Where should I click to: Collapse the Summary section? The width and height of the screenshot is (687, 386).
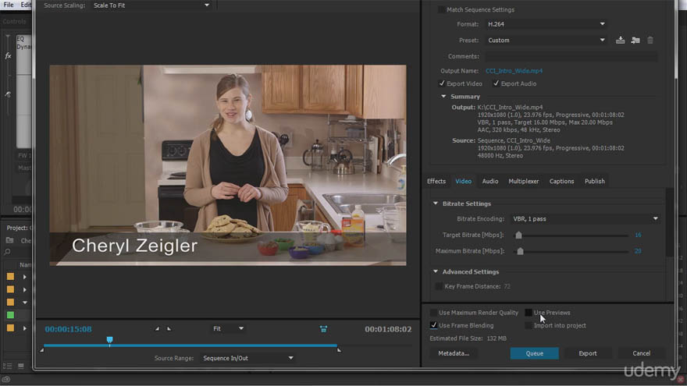click(x=443, y=96)
